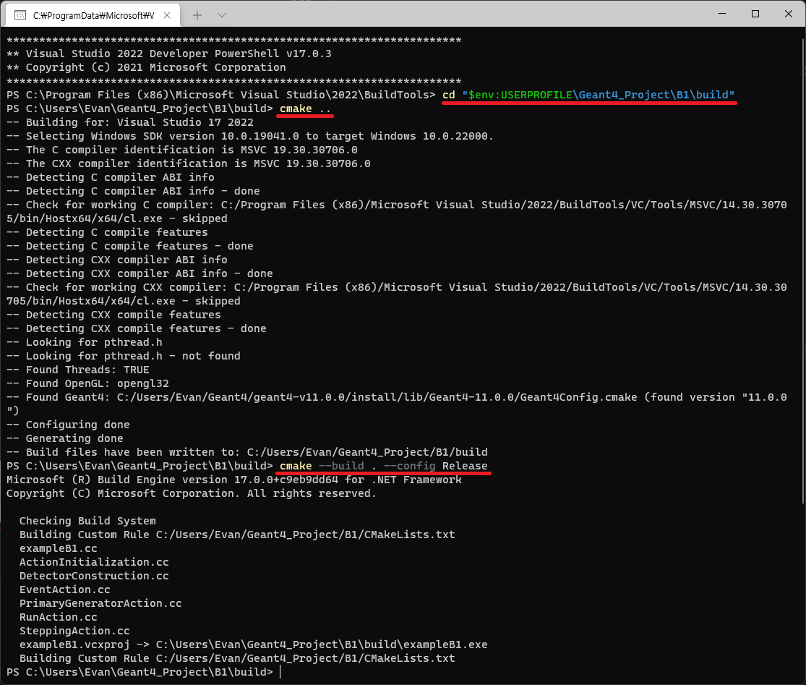The width and height of the screenshot is (806, 685).
Task: Open a new tab with the plus button
Action: click(x=197, y=14)
